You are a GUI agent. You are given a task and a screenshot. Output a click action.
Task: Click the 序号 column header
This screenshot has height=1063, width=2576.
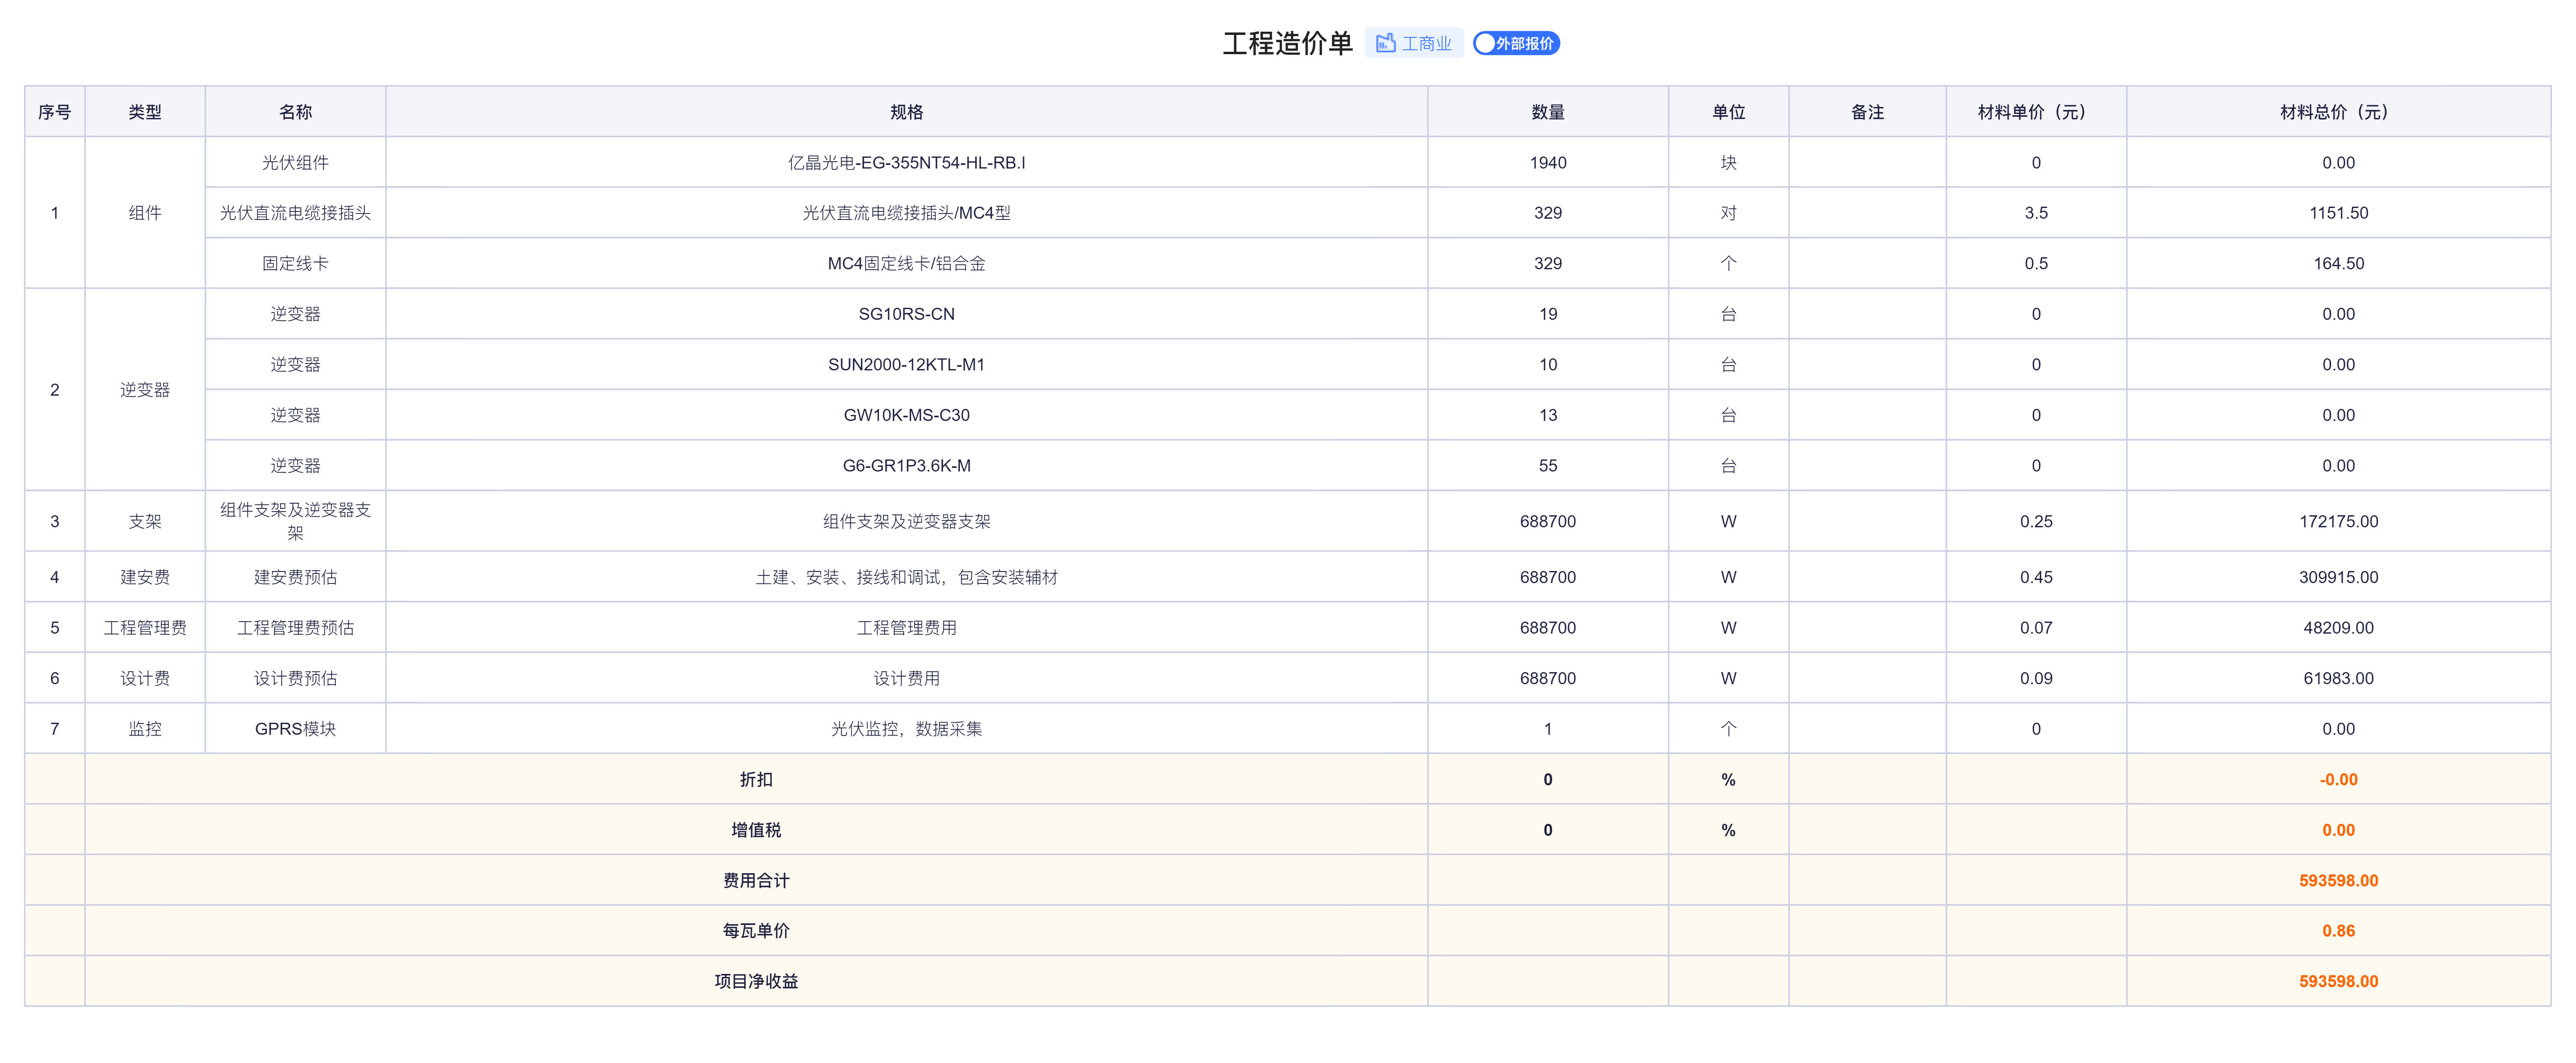pos(55,112)
